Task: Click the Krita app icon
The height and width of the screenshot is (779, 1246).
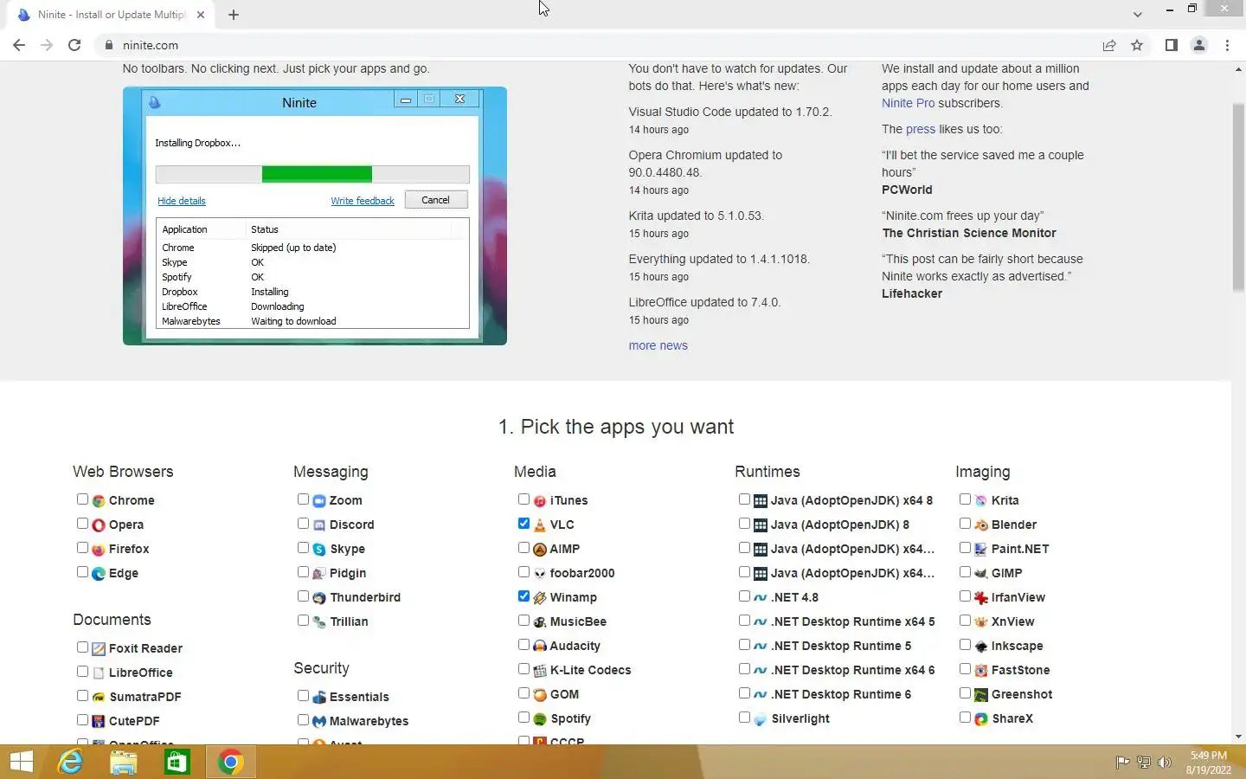Action: point(981,500)
